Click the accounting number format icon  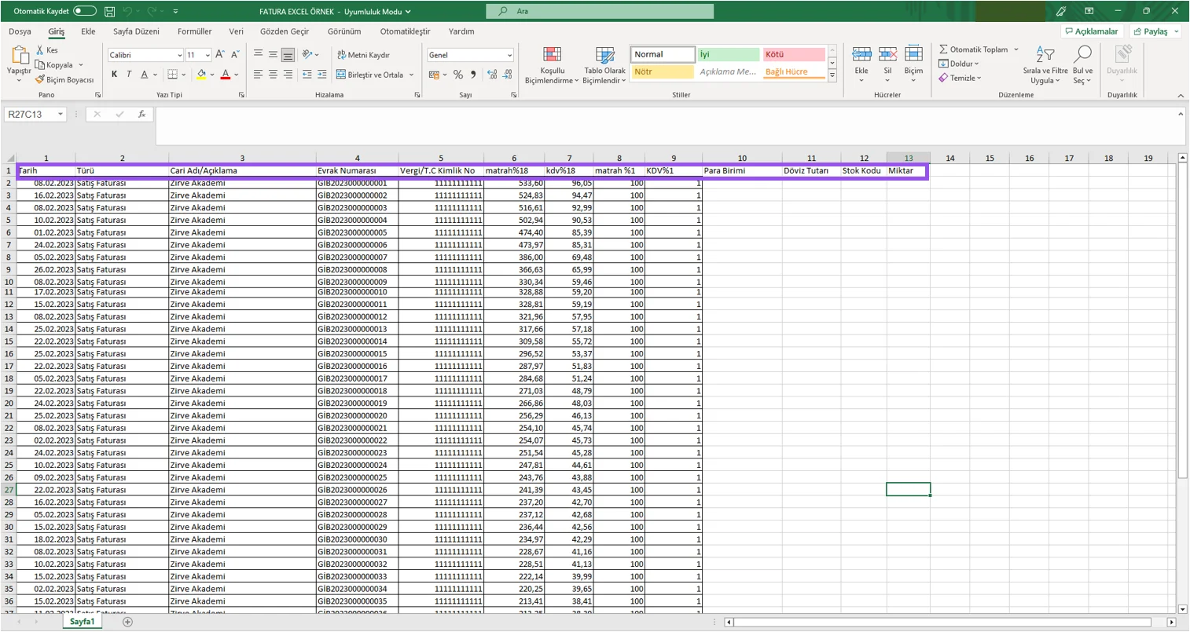point(434,75)
